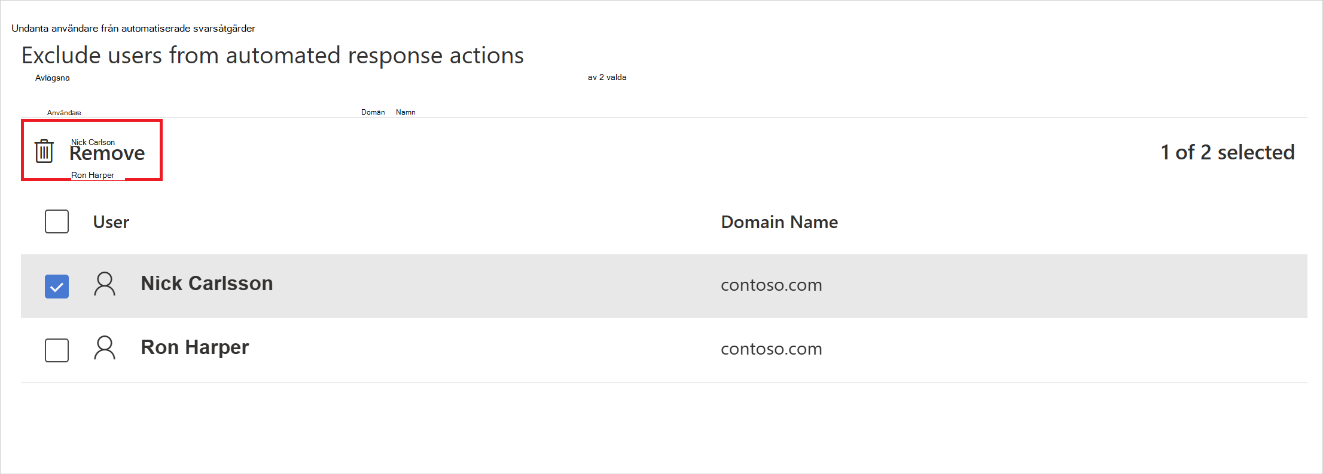Click the "Exclude users from automated response actions" heading
Image resolution: width=1323 pixels, height=474 pixels.
[x=273, y=56]
